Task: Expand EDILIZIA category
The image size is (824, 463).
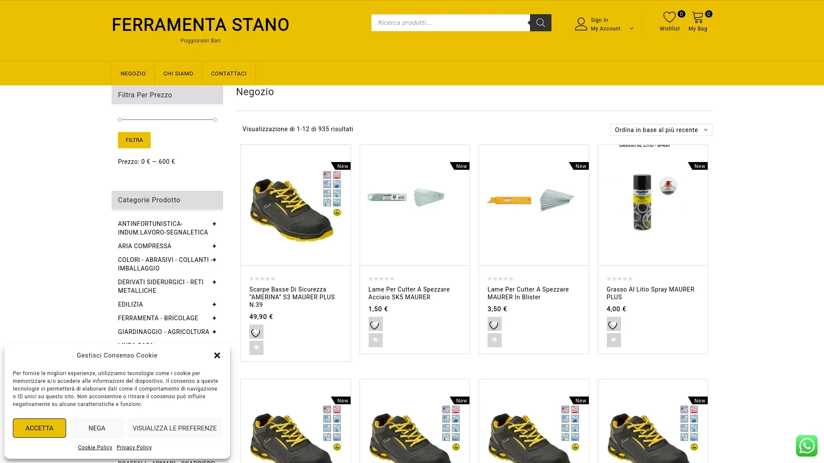Action: click(x=214, y=304)
